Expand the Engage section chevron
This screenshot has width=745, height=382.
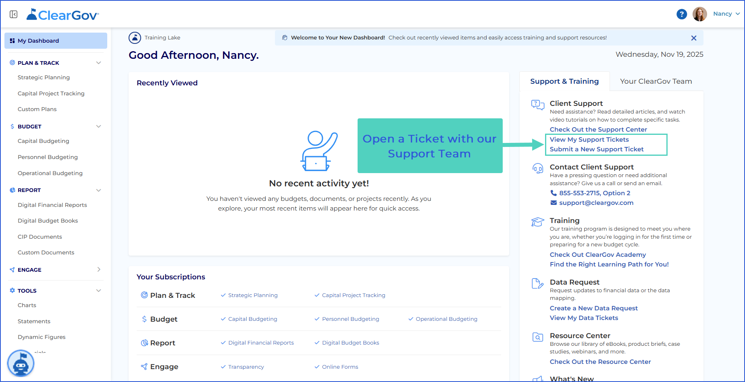pyautogui.click(x=99, y=270)
